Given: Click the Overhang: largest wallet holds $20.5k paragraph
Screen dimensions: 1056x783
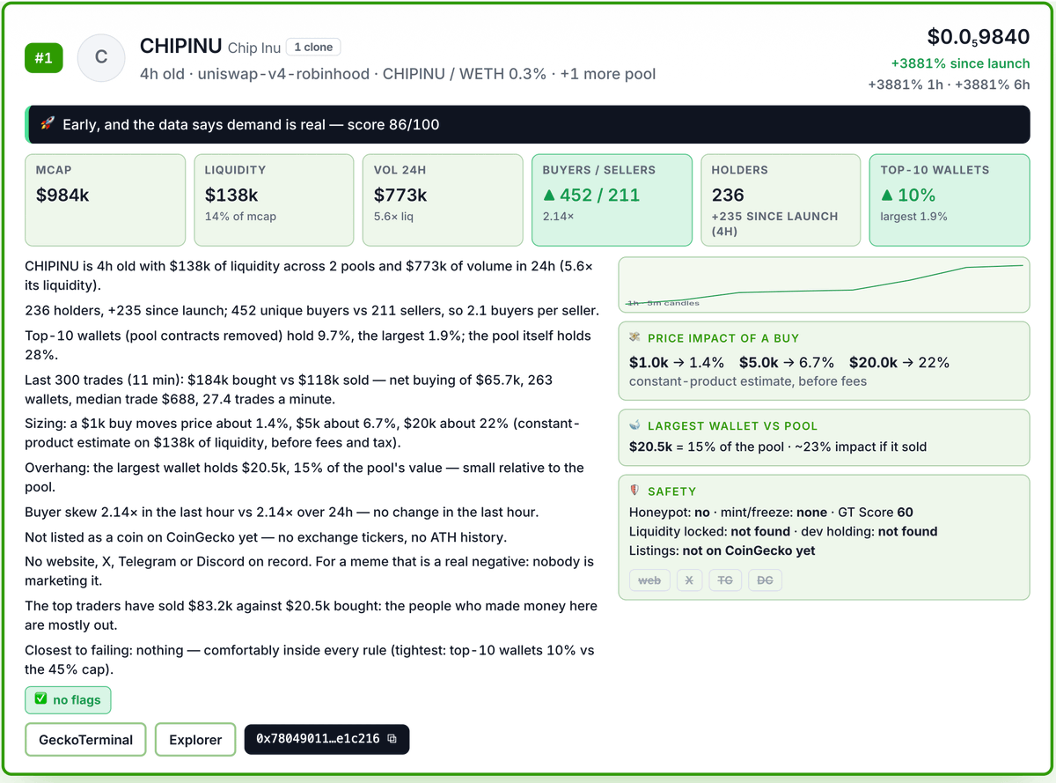Looking at the screenshot, I should 304,476.
